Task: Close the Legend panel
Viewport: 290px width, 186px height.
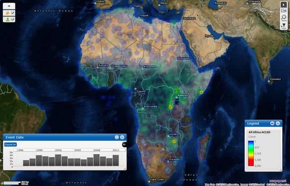Action: pos(278,123)
